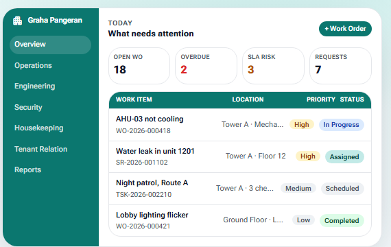The height and width of the screenshot is (247, 391).
Task: Click High priority badge for AHU-03
Action: click(301, 124)
